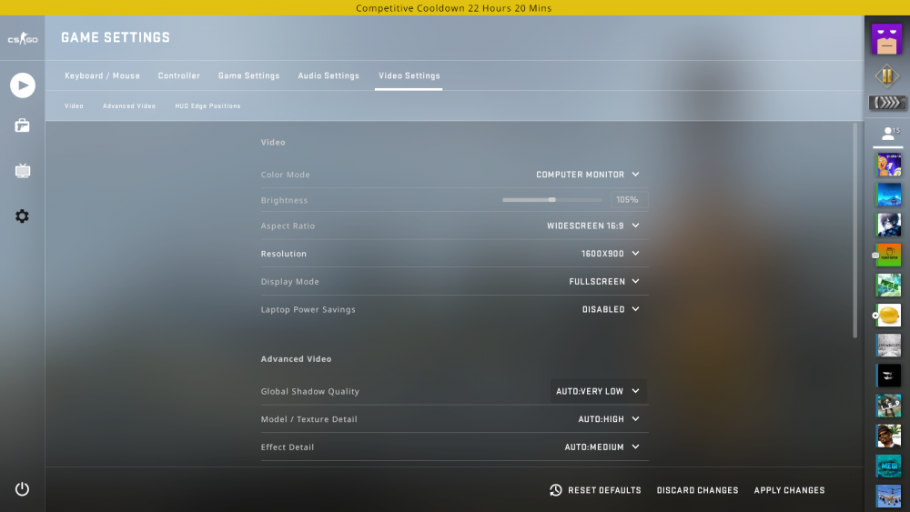Click the settings gear icon

[23, 216]
